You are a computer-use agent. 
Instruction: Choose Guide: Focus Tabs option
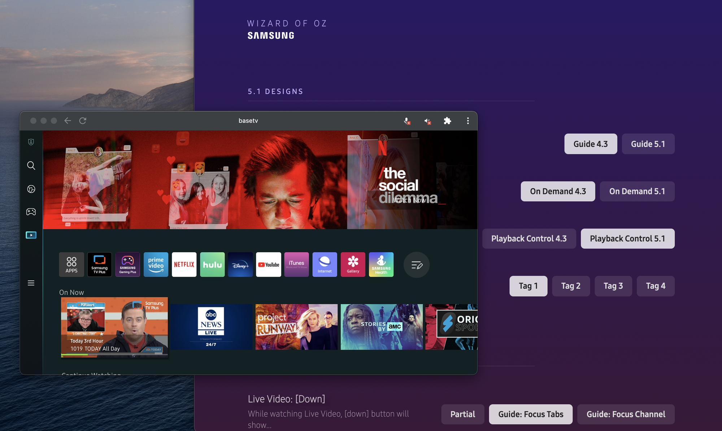click(531, 414)
